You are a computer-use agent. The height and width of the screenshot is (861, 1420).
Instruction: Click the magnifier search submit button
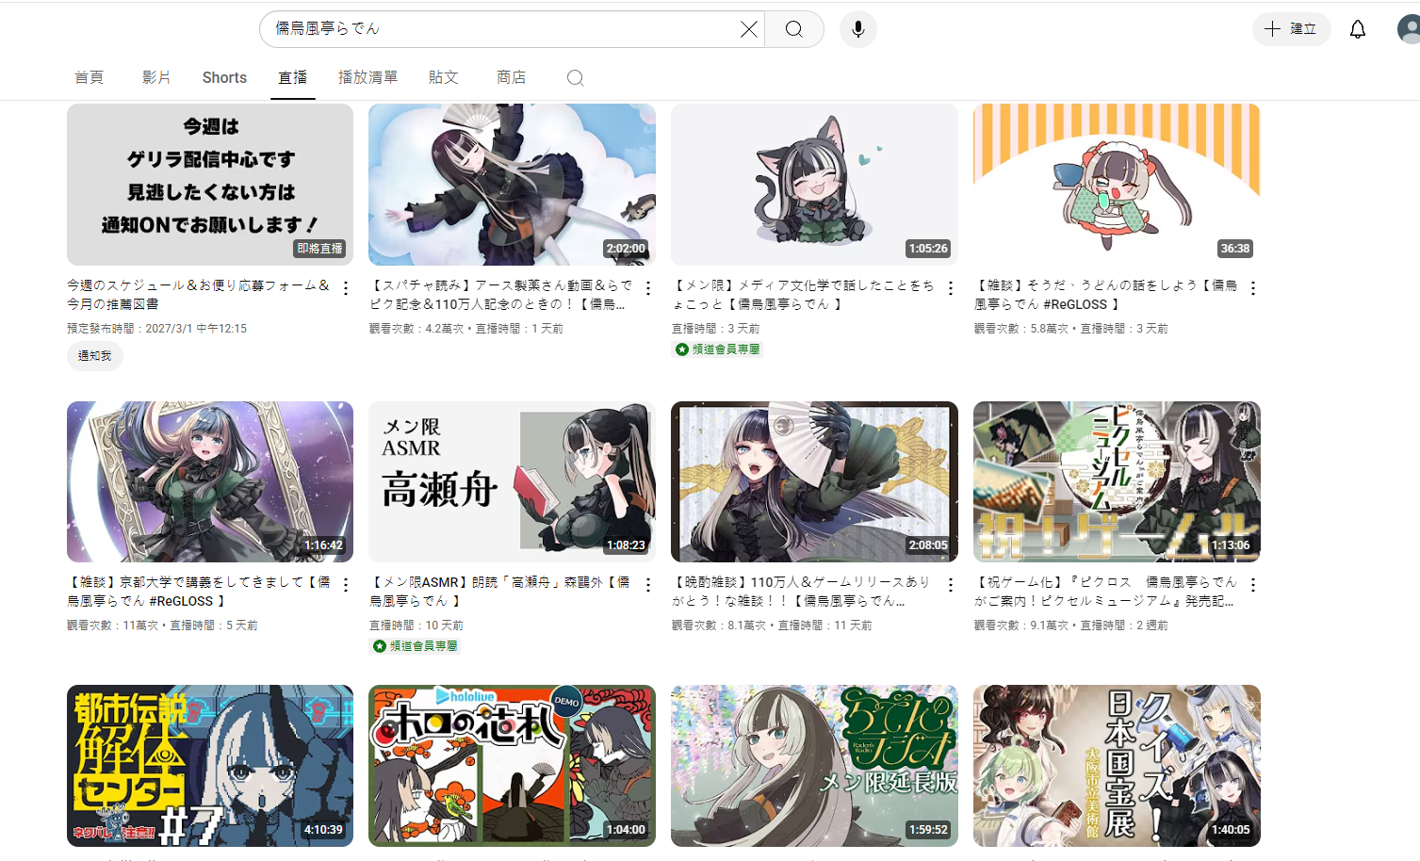[794, 29]
